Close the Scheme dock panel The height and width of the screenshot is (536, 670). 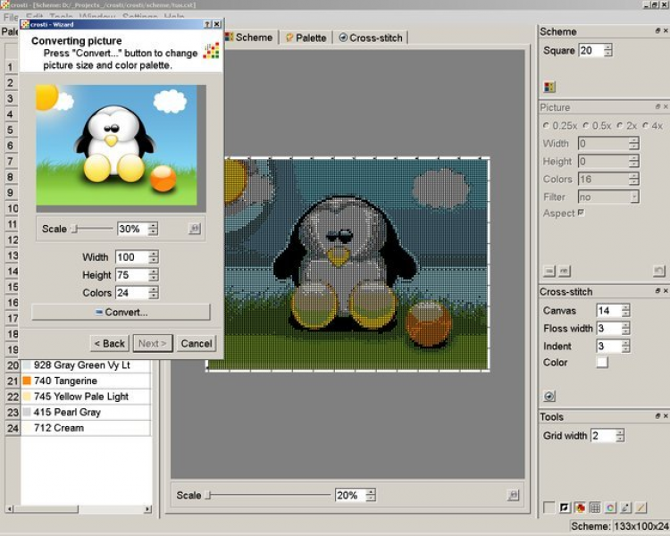[x=666, y=30]
